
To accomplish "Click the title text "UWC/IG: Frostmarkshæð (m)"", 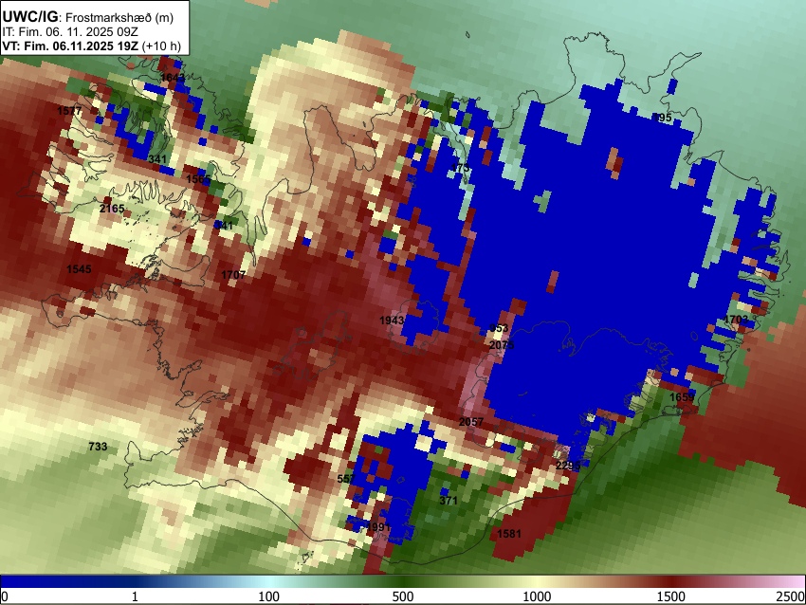I will (x=88, y=17).
